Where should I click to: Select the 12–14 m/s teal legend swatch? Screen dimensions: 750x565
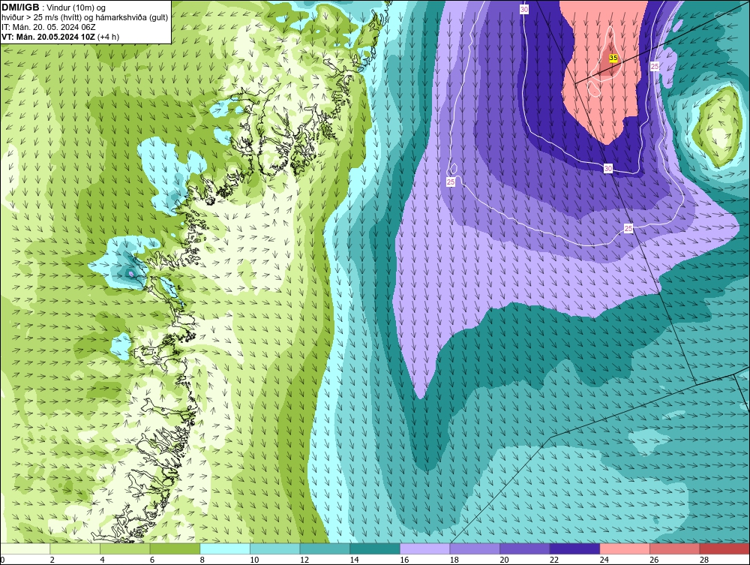pyautogui.click(x=325, y=548)
